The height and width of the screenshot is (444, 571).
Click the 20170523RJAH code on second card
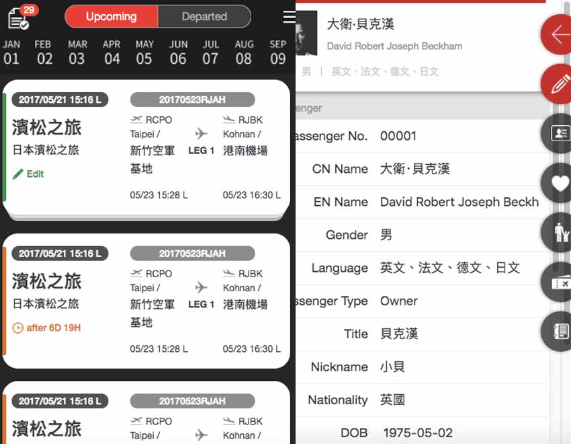192,254
